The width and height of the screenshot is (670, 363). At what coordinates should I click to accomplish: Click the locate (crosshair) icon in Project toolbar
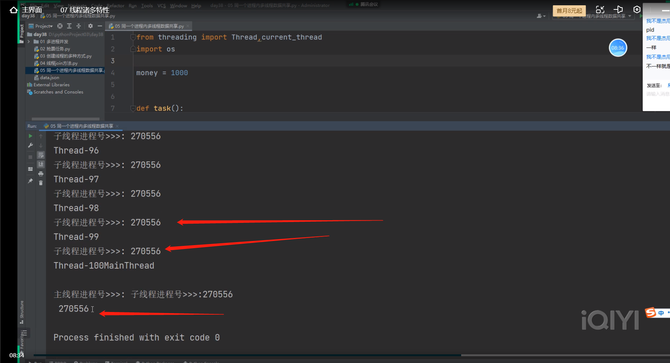pyautogui.click(x=60, y=26)
